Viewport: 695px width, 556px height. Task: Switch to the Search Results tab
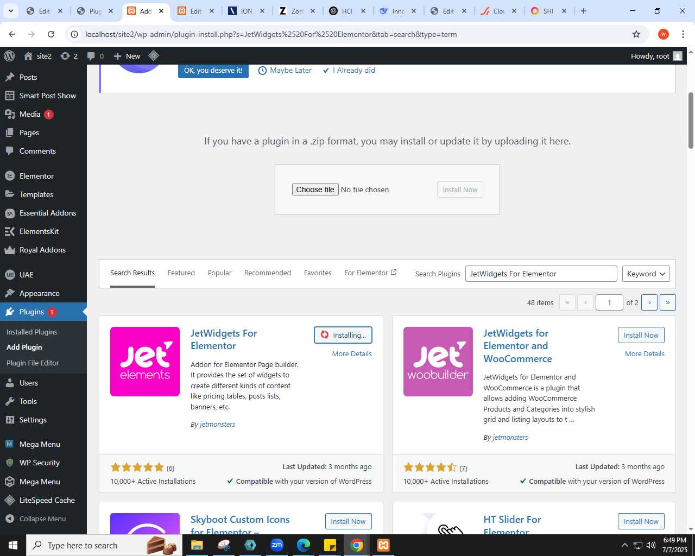click(132, 273)
